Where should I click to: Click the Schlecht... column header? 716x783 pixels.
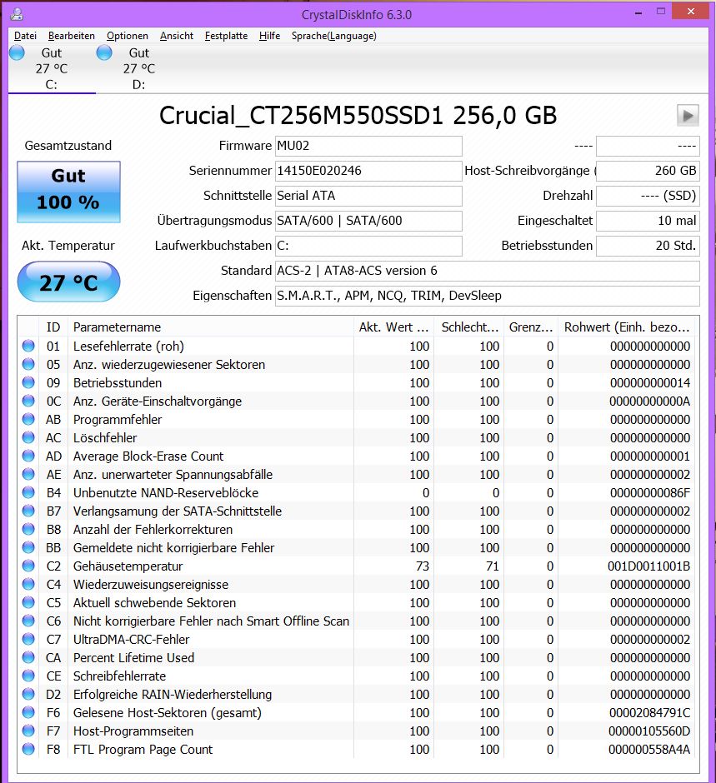[469, 327]
